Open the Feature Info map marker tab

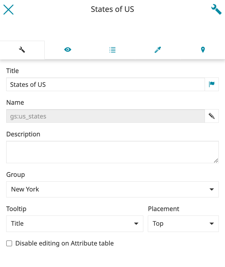pos(203,50)
